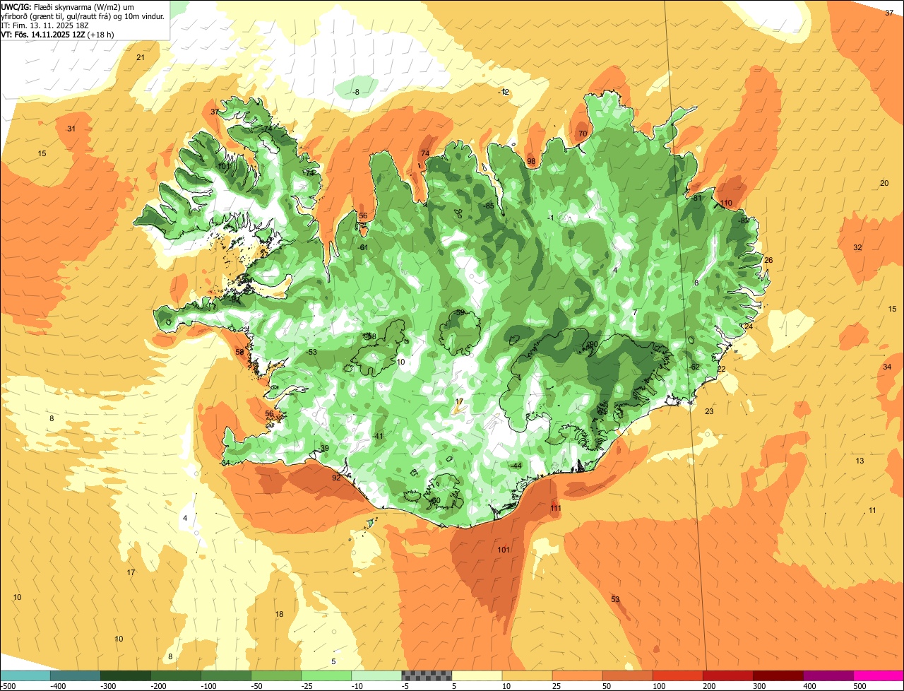Pick the magenta swatch right of 500

(879, 675)
